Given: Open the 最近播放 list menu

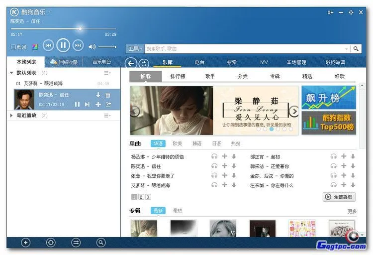Looking at the screenshot, I should click(x=107, y=116).
